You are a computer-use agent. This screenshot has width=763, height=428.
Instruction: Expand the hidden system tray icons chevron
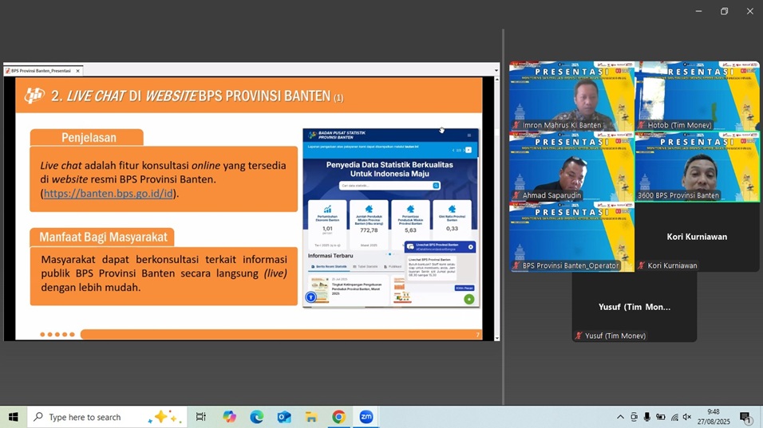click(x=620, y=417)
